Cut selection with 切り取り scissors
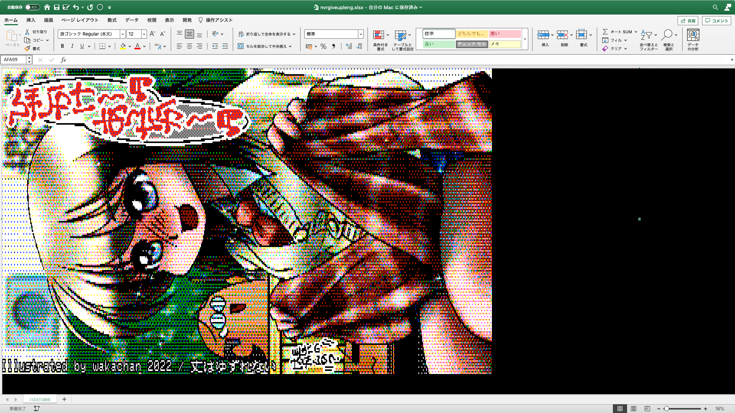735x413 pixels. [36, 32]
